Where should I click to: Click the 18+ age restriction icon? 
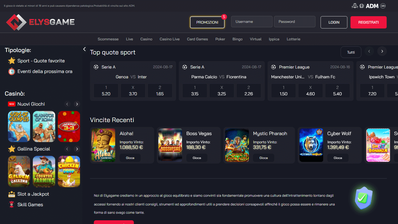(x=383, y=6)
